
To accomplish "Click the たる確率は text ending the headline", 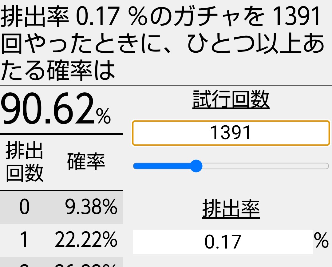I will [58, 70].
